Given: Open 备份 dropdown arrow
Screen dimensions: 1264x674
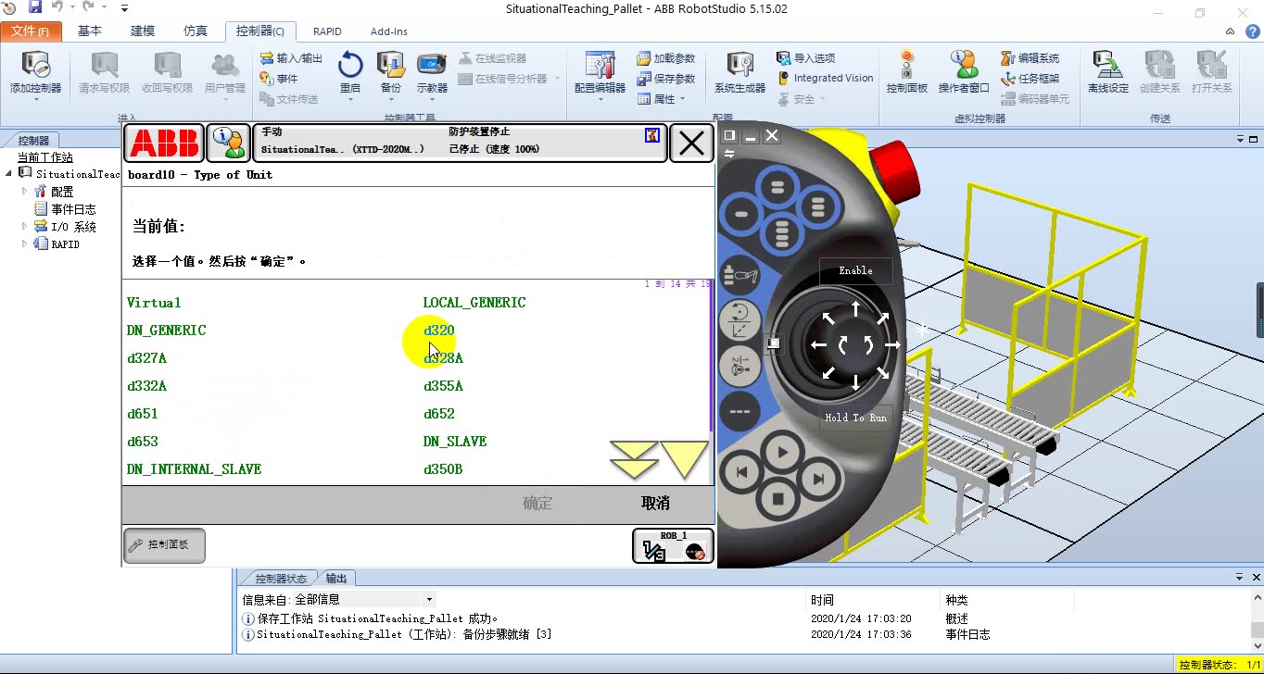Looking at the screenshot, I should point(390,98).
